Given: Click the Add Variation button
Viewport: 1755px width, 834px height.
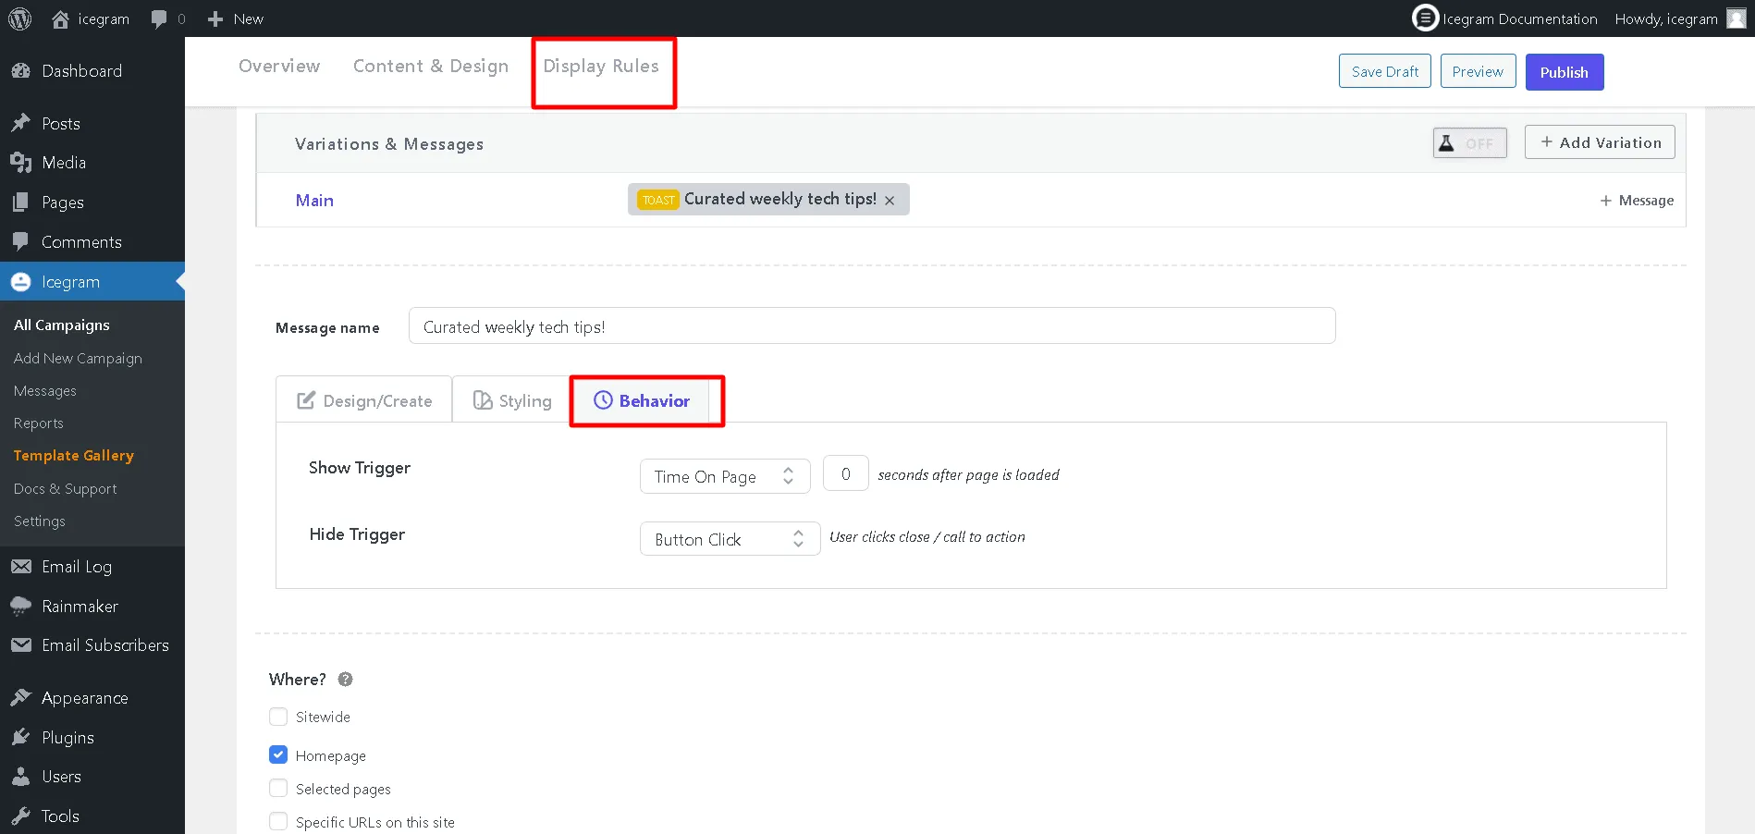Looking at the screenshot, I should coord(1600,142).
